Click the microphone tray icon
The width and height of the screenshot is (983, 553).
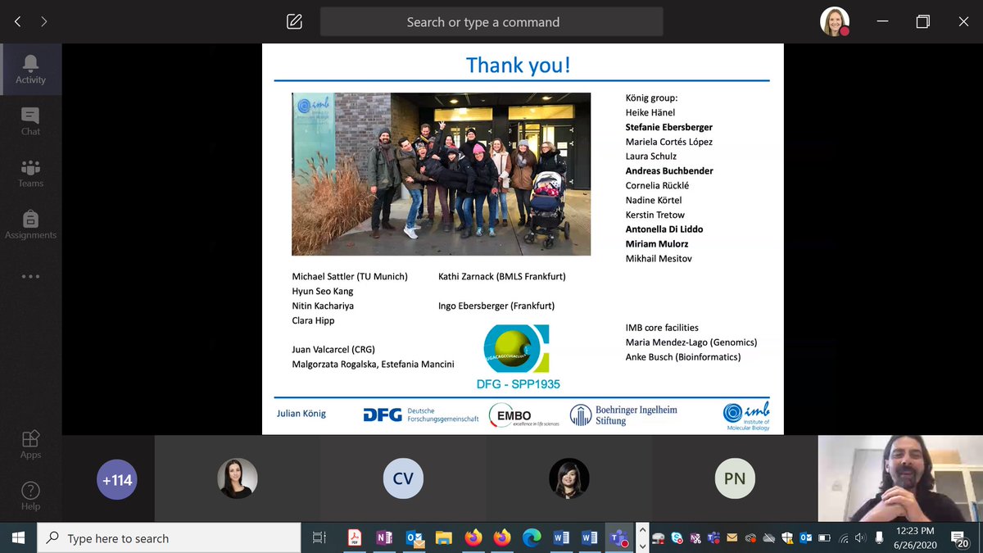point(879,538)
